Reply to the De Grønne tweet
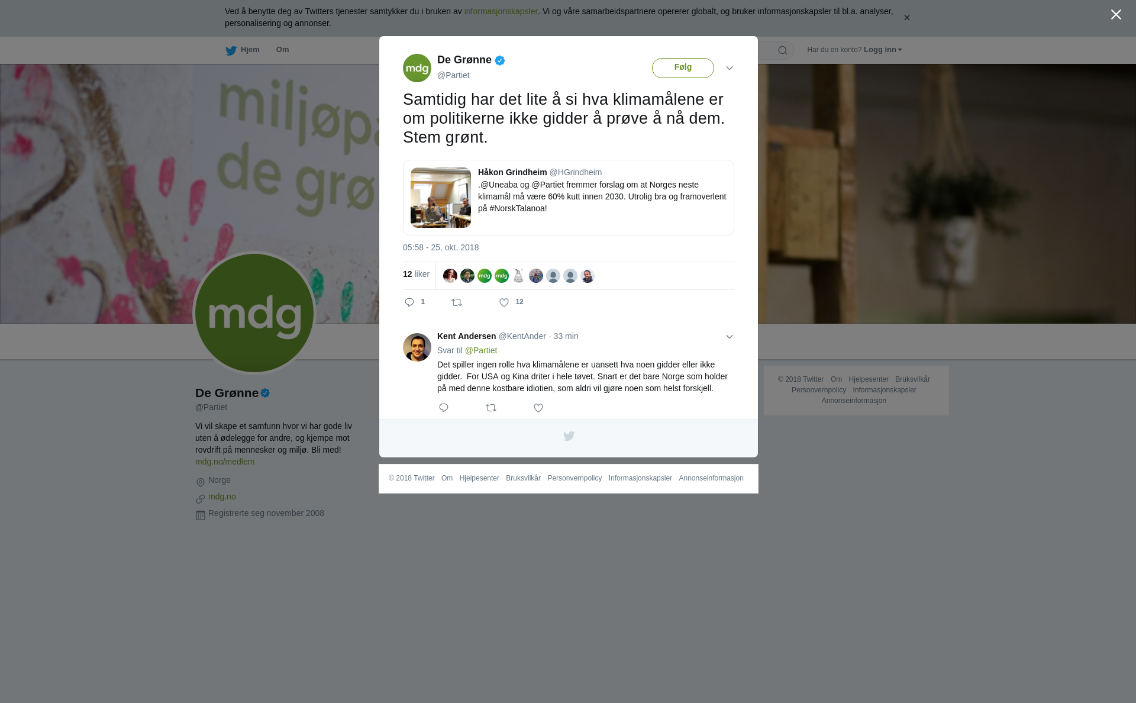 [x=409, y=302]
